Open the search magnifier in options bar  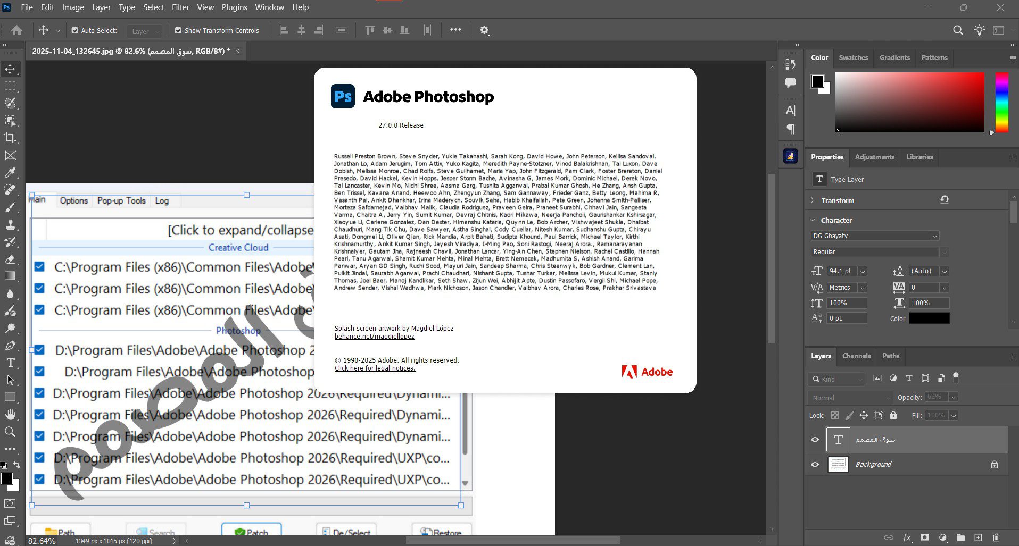pos(958,30)
